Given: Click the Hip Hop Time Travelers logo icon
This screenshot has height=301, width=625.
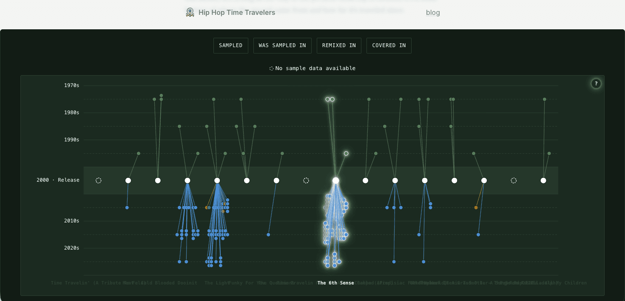Looking at the screenshot, I should [190, 12].
